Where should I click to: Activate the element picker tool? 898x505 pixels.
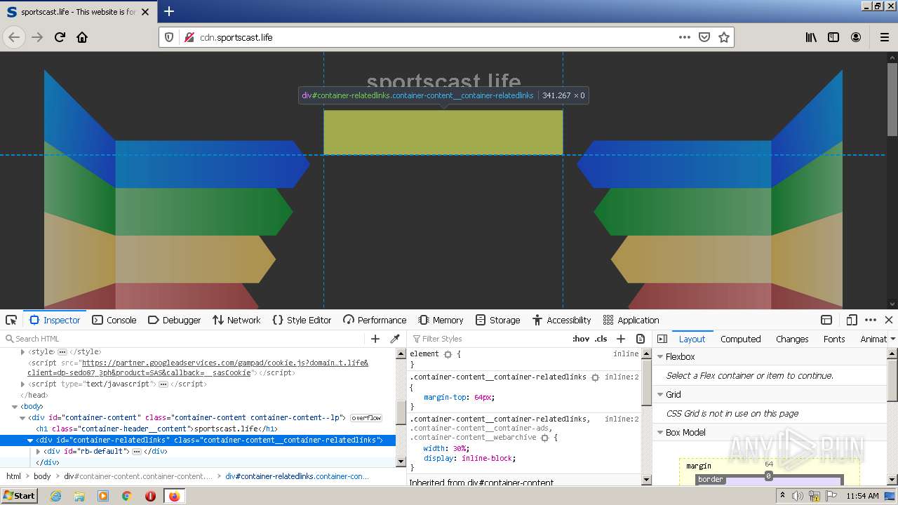tap(11, 320)
